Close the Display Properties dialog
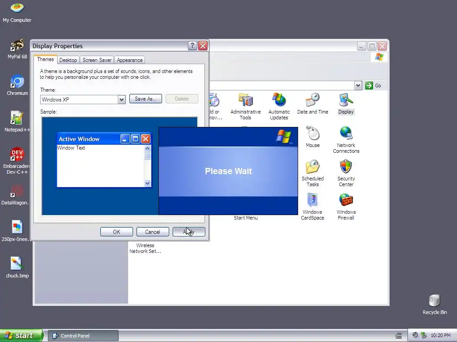Screen dimensions: 457x342 [203, 46]
